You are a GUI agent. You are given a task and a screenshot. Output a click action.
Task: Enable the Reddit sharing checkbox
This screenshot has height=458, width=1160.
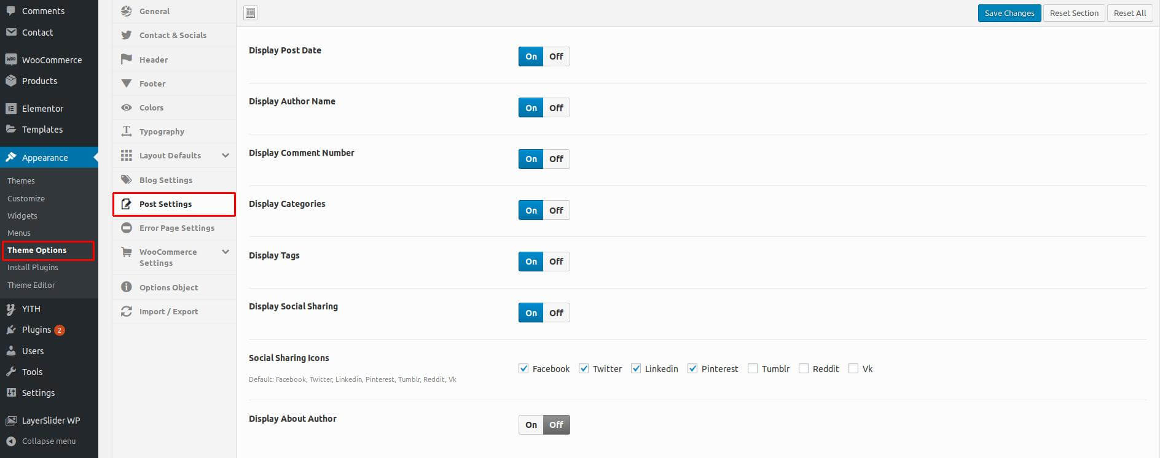click(804, 368)
